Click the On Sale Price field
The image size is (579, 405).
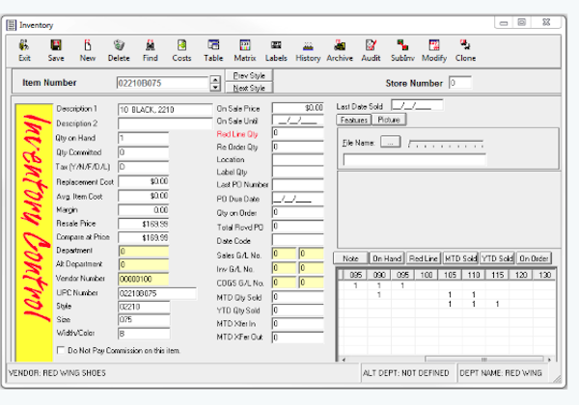298,107
